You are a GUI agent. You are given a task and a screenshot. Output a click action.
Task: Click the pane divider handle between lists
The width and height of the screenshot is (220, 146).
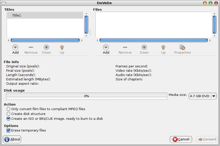(x=90, y=32)
